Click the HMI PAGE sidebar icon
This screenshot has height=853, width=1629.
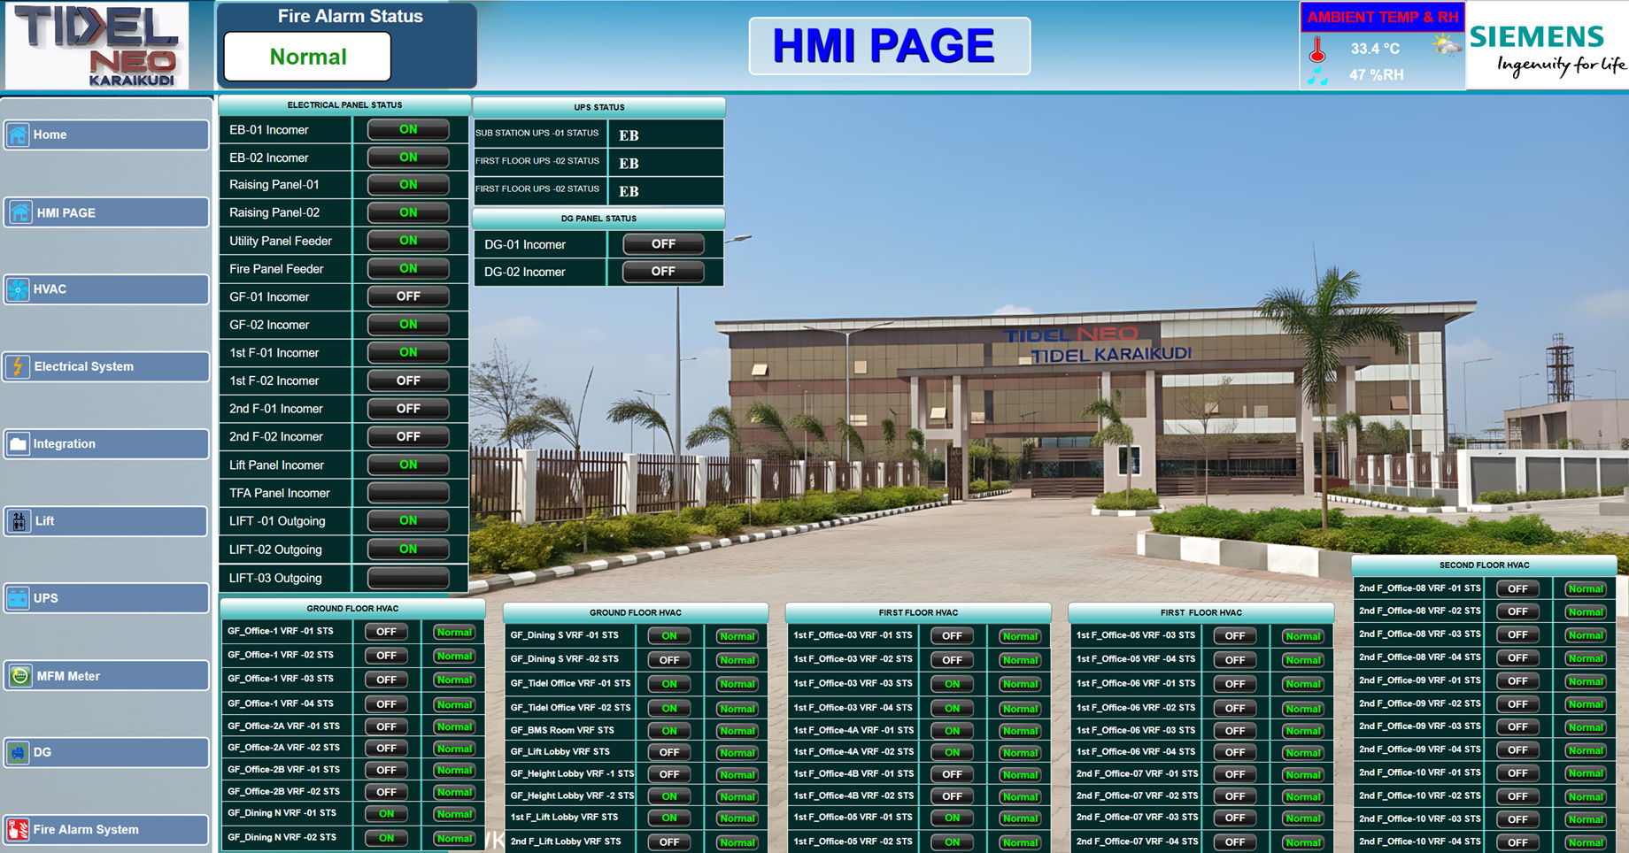coord(19,212)
